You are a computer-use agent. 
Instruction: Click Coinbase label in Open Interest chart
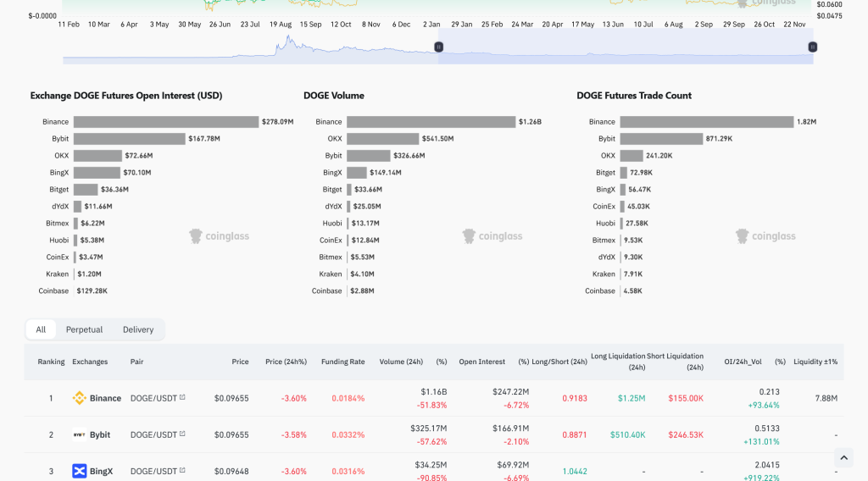pyautogui.click(x=53, y=290)
